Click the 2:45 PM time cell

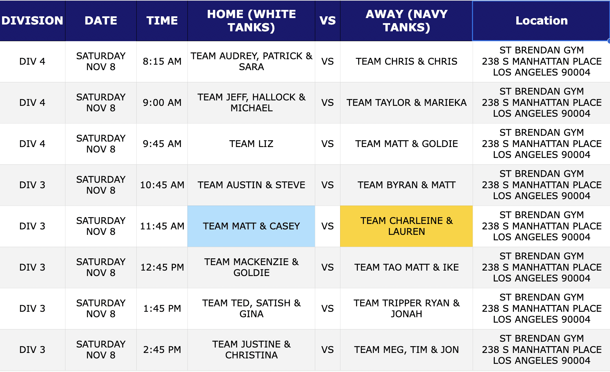[162, 350]
